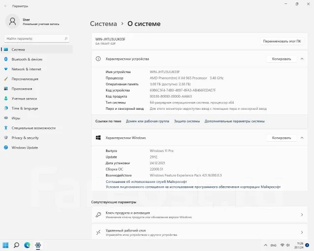
Task: Click the Privacy & security shield icon
Action: [x=6, y=138]
